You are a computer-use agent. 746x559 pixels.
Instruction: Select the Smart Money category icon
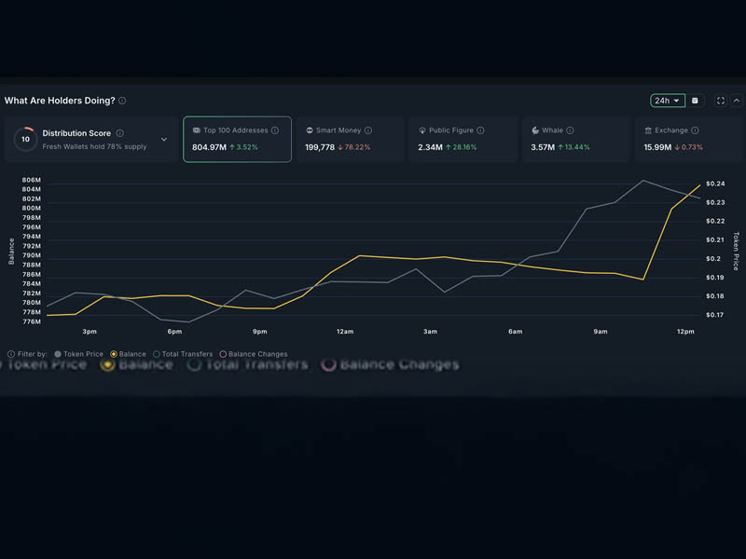coord(308,130)
